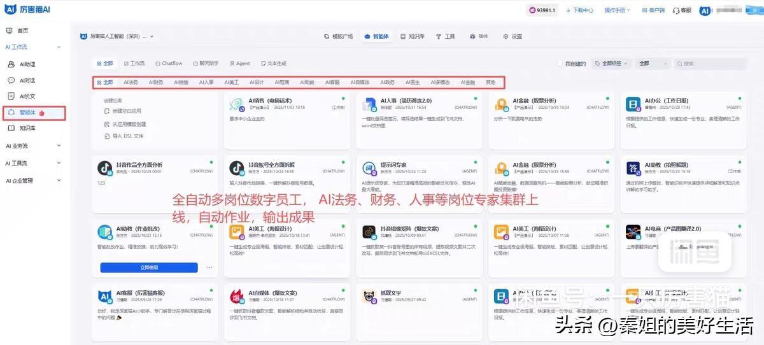This screenshot has height=345, width=764.
Task: Click 从应用模板创建
Action: (x=125, y=124)
